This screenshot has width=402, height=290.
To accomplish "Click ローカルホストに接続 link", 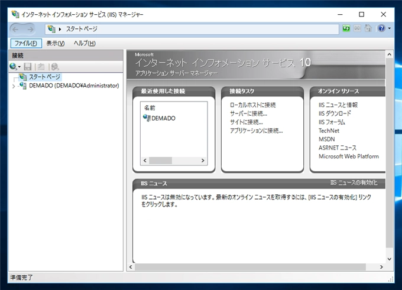I will pyautogui.click(x=253, y=105).
